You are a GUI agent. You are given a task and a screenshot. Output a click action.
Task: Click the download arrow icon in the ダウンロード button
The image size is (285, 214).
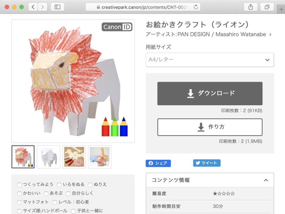click(x=191, y=94)
